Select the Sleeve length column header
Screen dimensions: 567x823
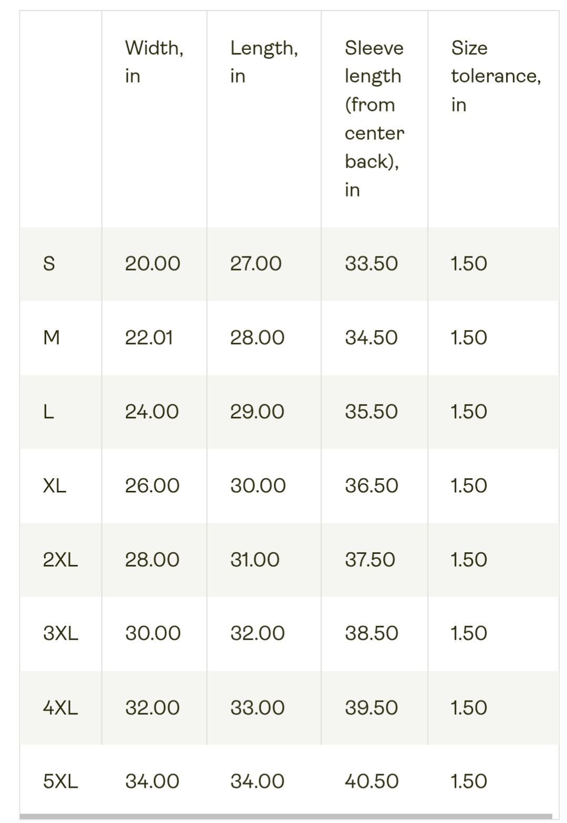pyautogui.click(x=374, y=118)
